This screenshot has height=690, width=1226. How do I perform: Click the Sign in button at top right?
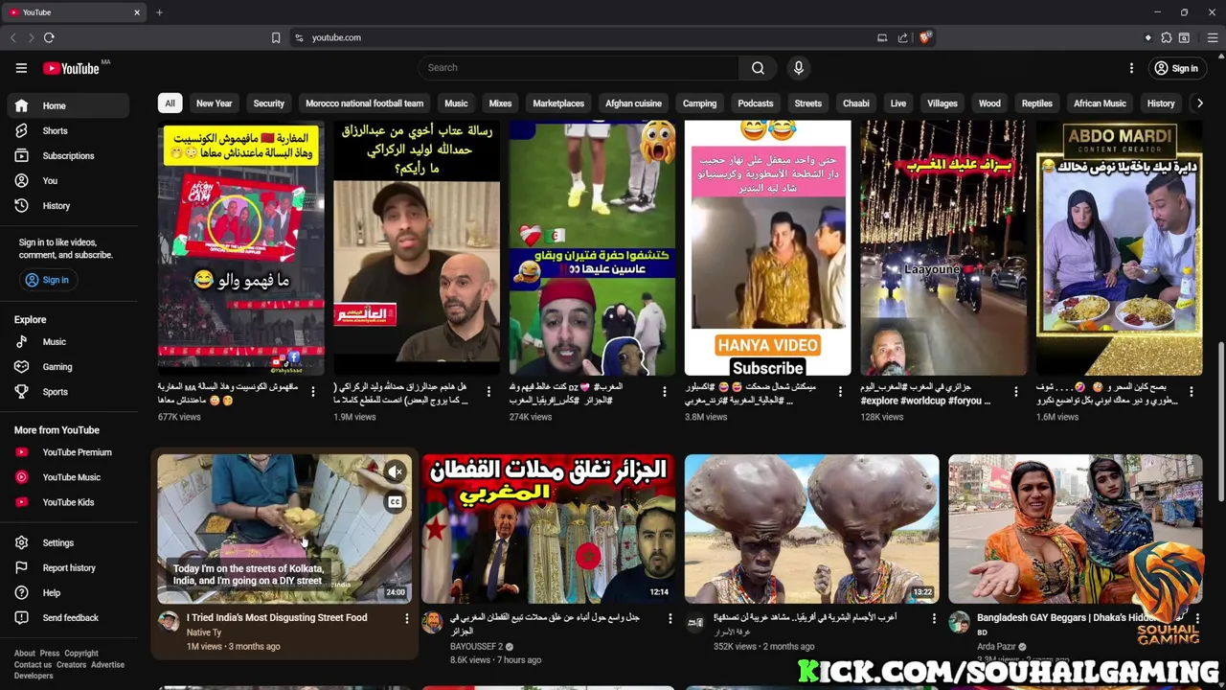[1176, 68]
